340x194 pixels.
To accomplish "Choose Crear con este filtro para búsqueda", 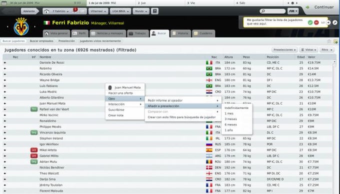I will (x=183, y=117).
